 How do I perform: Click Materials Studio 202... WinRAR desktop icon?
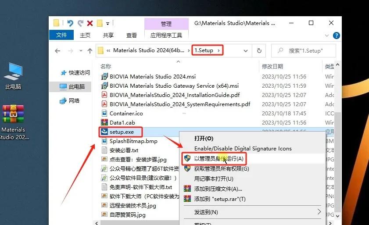click(13, 123)
